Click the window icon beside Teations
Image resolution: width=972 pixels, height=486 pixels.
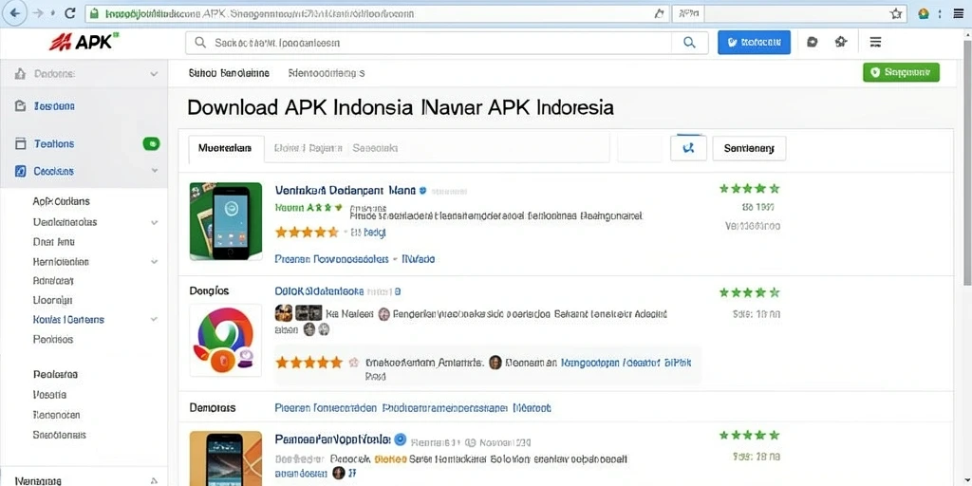tap(21, 144)
